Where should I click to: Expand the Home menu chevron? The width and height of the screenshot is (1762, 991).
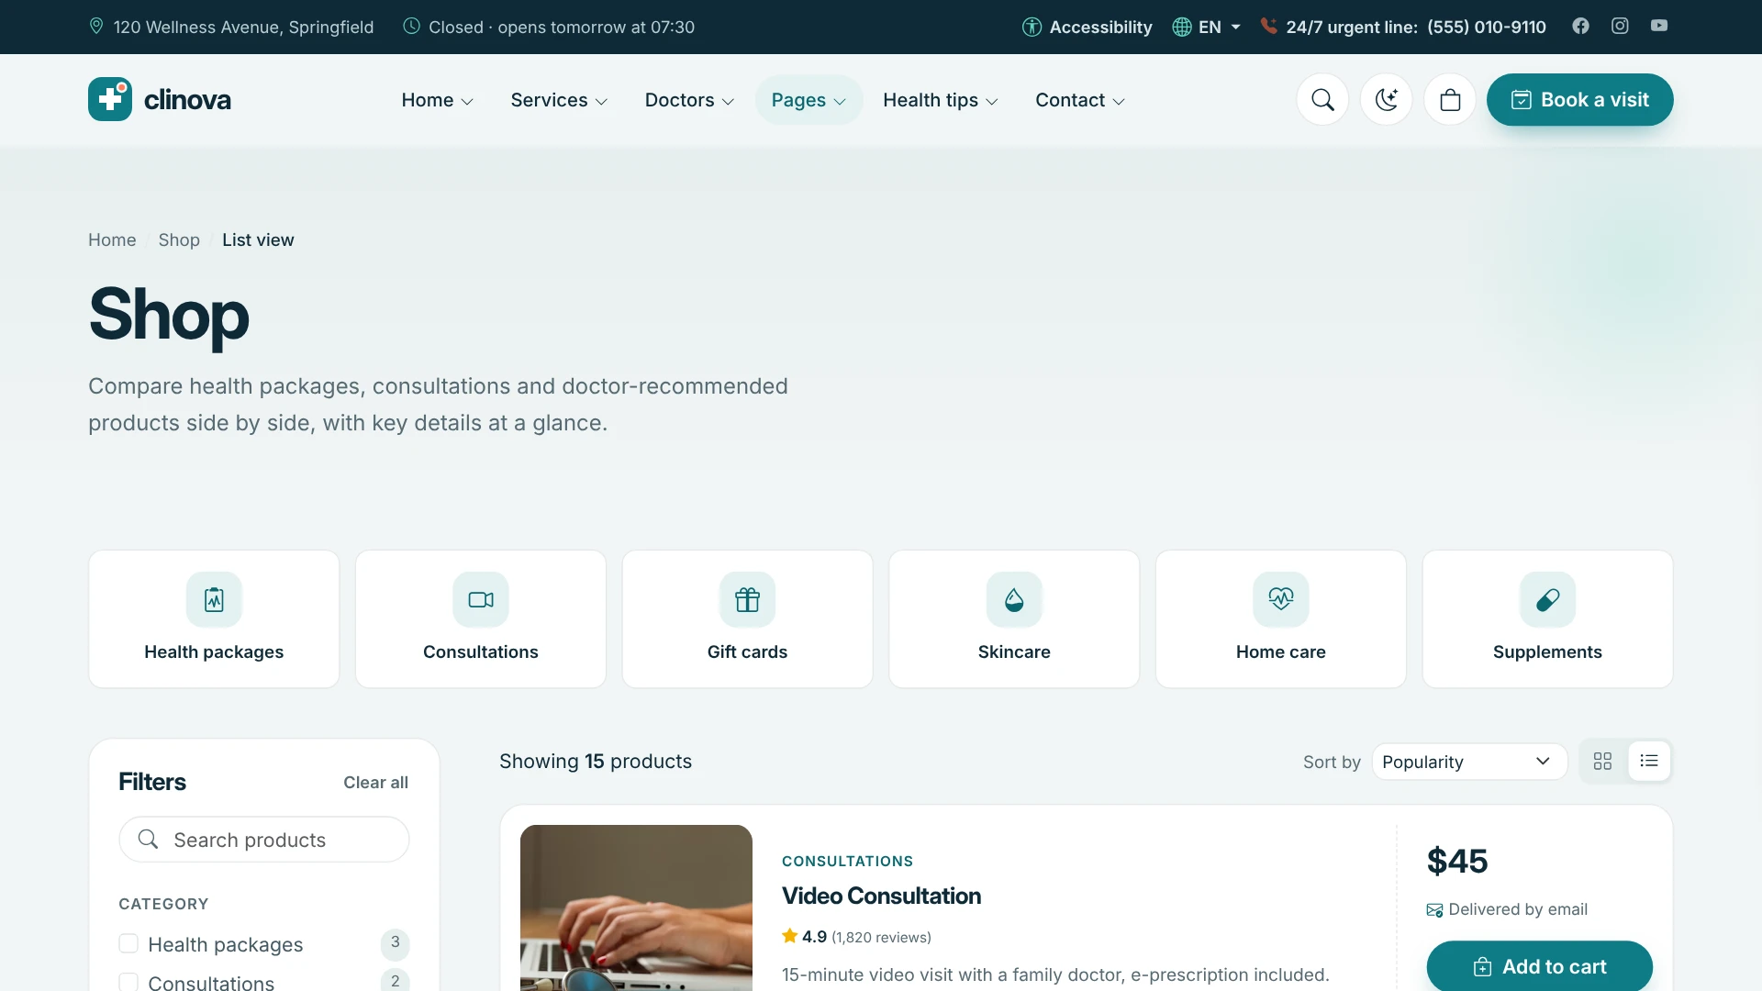(467, 102)
